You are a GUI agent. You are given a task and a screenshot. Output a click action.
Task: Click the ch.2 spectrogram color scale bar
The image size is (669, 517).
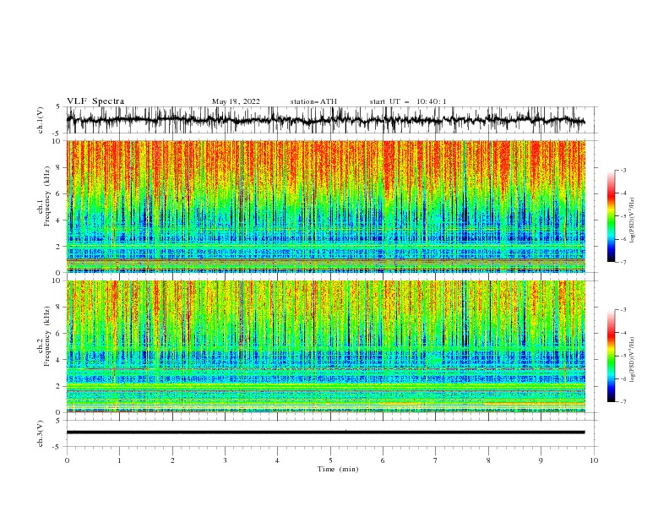(x=611, y=356)
